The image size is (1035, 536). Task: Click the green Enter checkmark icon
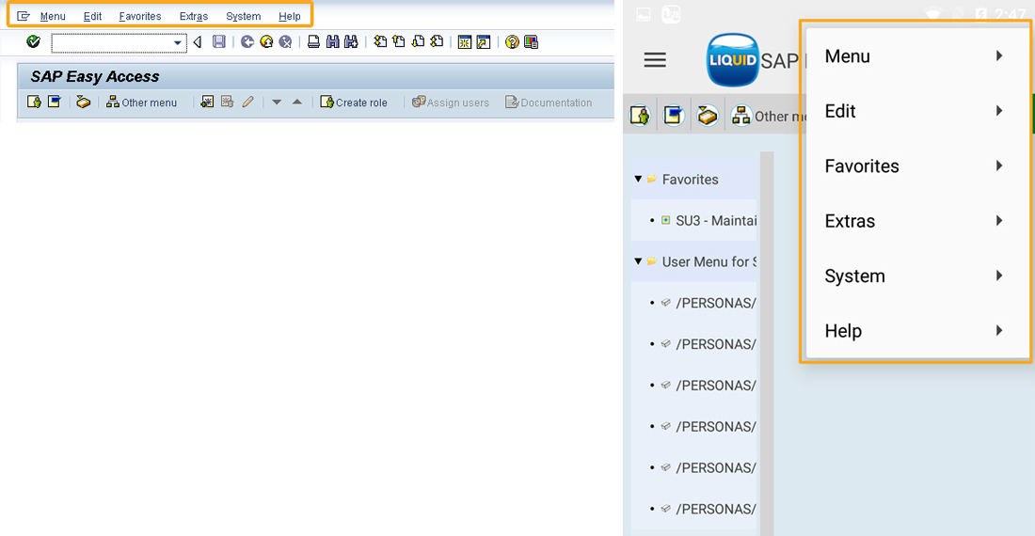34,42
